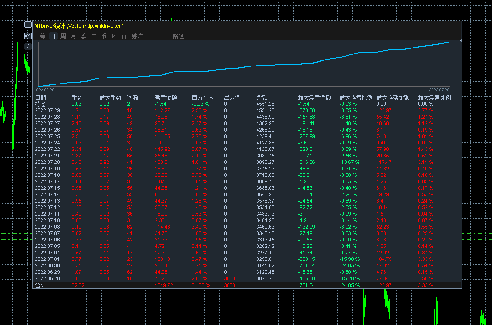
Task: Click the 路径 path button
Action: coord(178,36)
